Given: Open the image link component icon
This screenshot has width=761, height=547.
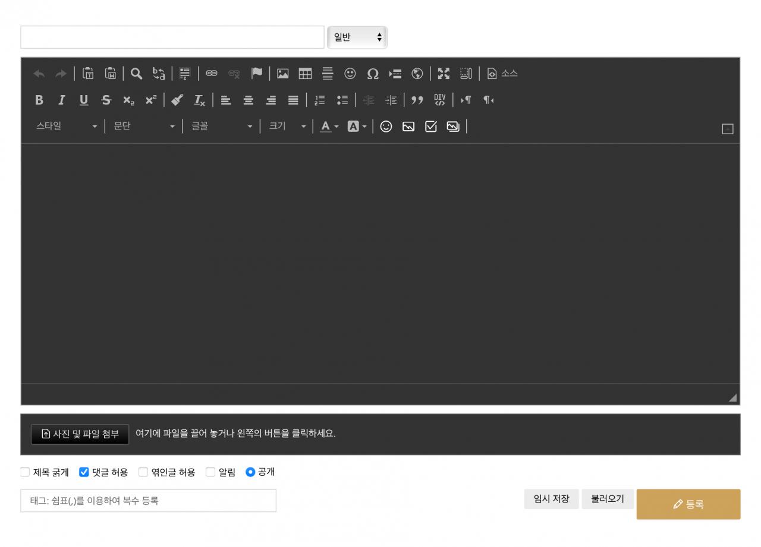Looking at the screenshot, I should pos(408,126).
